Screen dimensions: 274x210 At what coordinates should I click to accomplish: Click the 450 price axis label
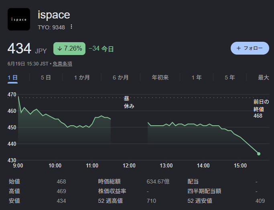(12, 127)
